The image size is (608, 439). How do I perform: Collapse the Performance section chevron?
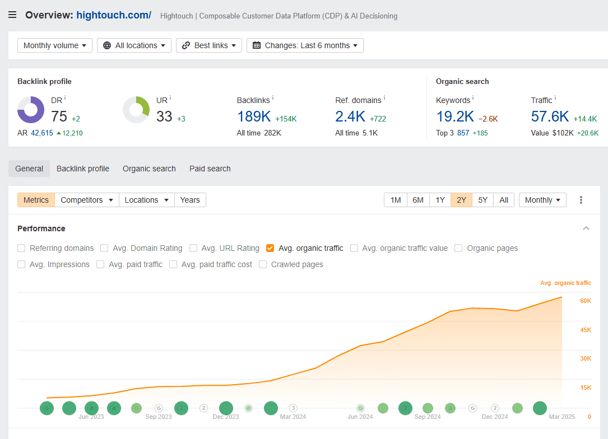[x=586, y=228]
